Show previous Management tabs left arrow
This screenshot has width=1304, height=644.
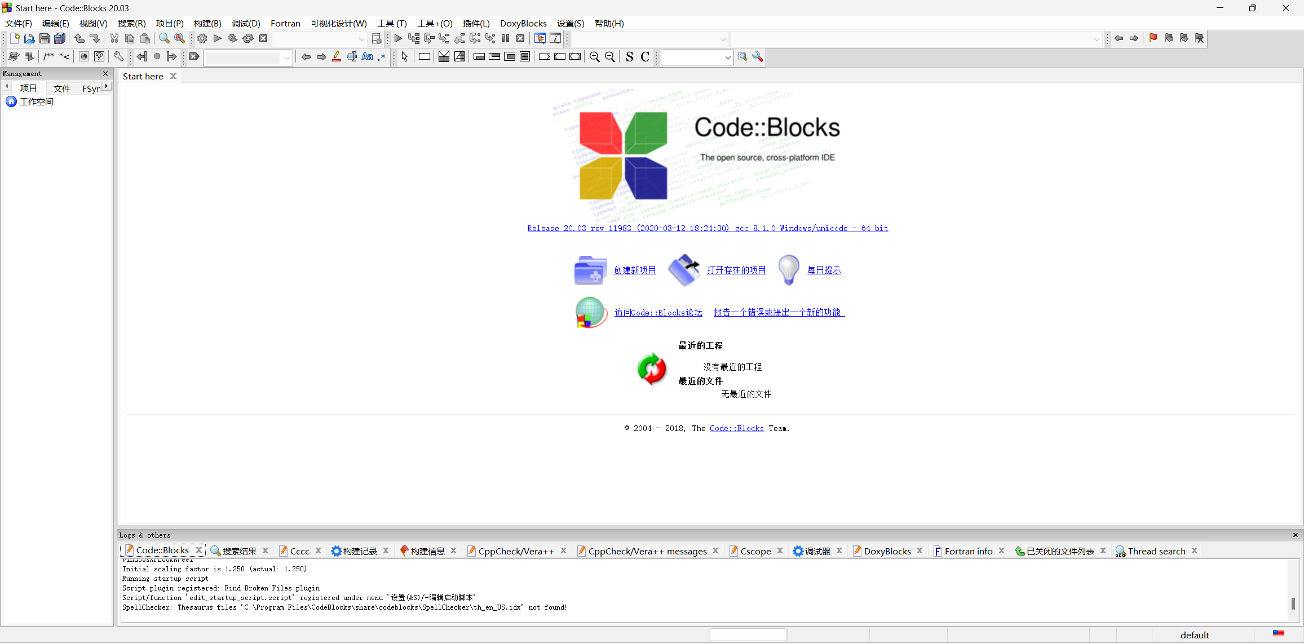point(7,86)
